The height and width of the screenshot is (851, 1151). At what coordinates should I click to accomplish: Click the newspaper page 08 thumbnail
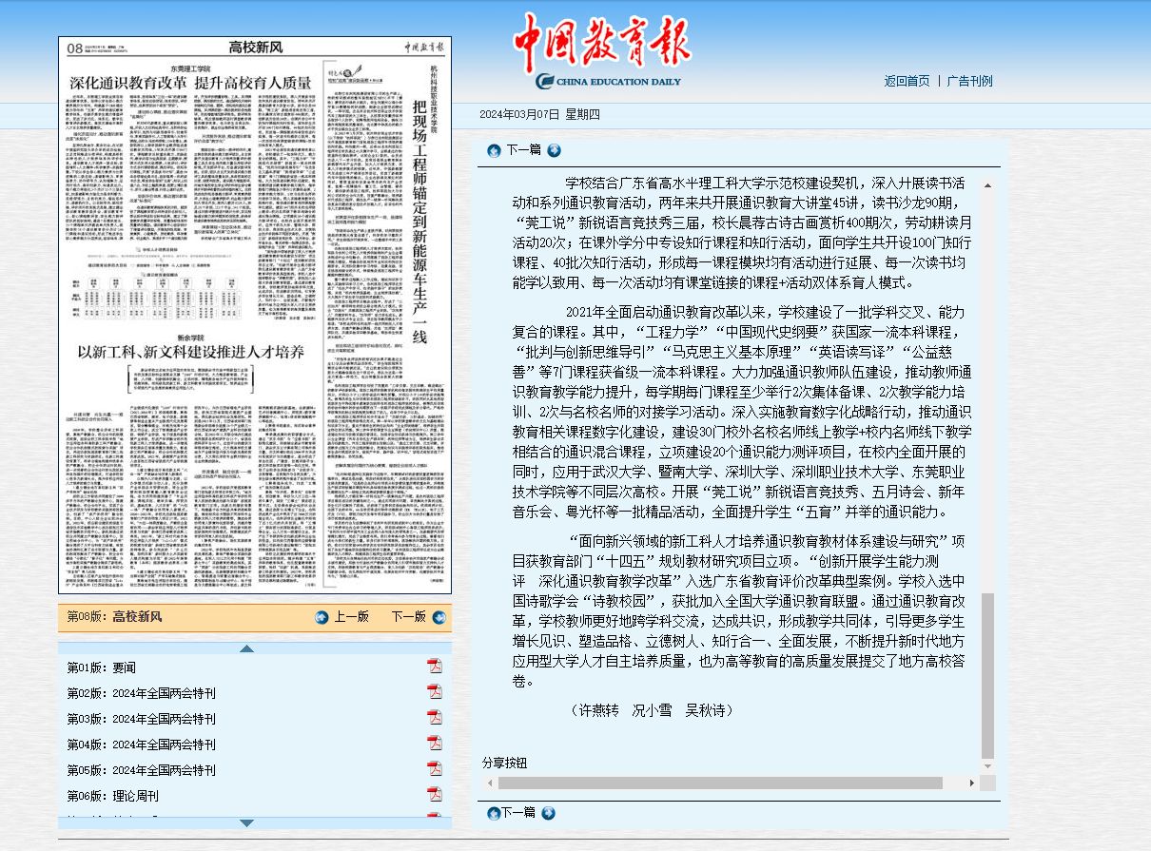[x=254, y=315]
